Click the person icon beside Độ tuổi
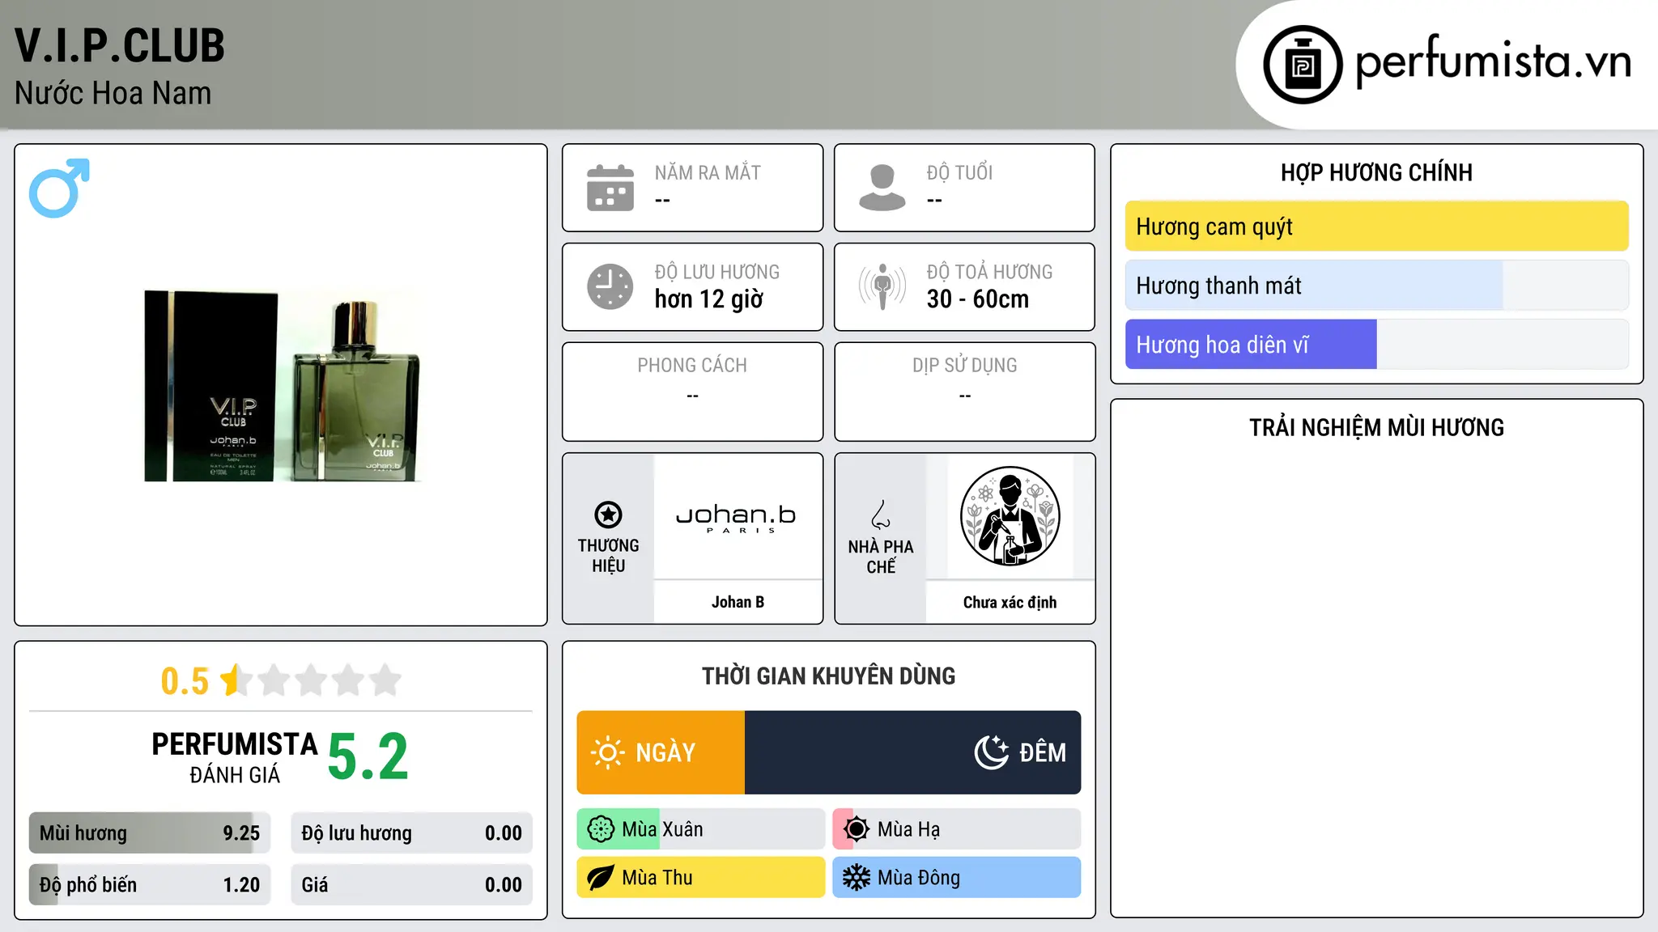1658x932 pixels. pyautogui.click(x=882, y=188)
